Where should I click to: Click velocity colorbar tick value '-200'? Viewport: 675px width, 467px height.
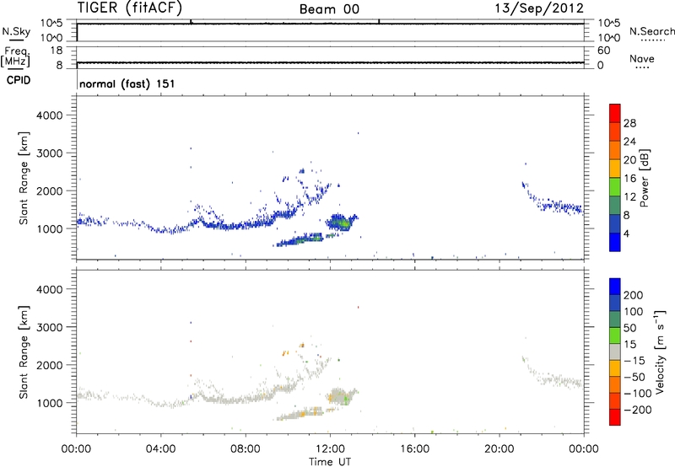[638, 410]
